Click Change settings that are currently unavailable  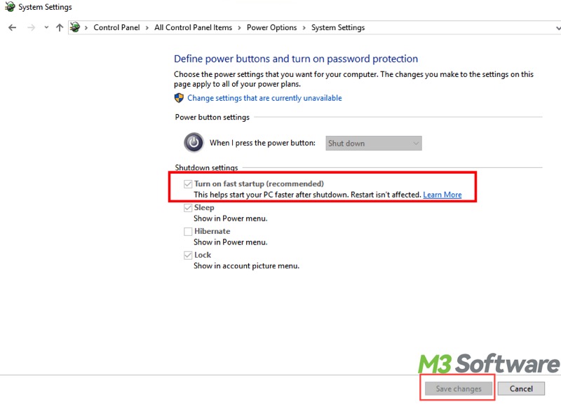point(264,98)
